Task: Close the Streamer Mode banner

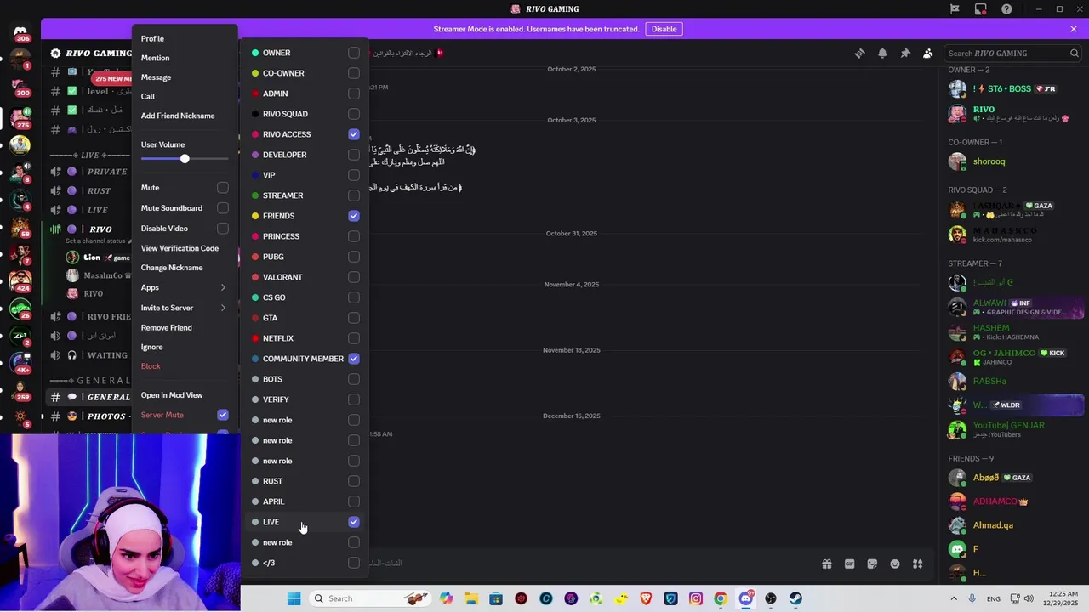Action: tap(1074, 29)
